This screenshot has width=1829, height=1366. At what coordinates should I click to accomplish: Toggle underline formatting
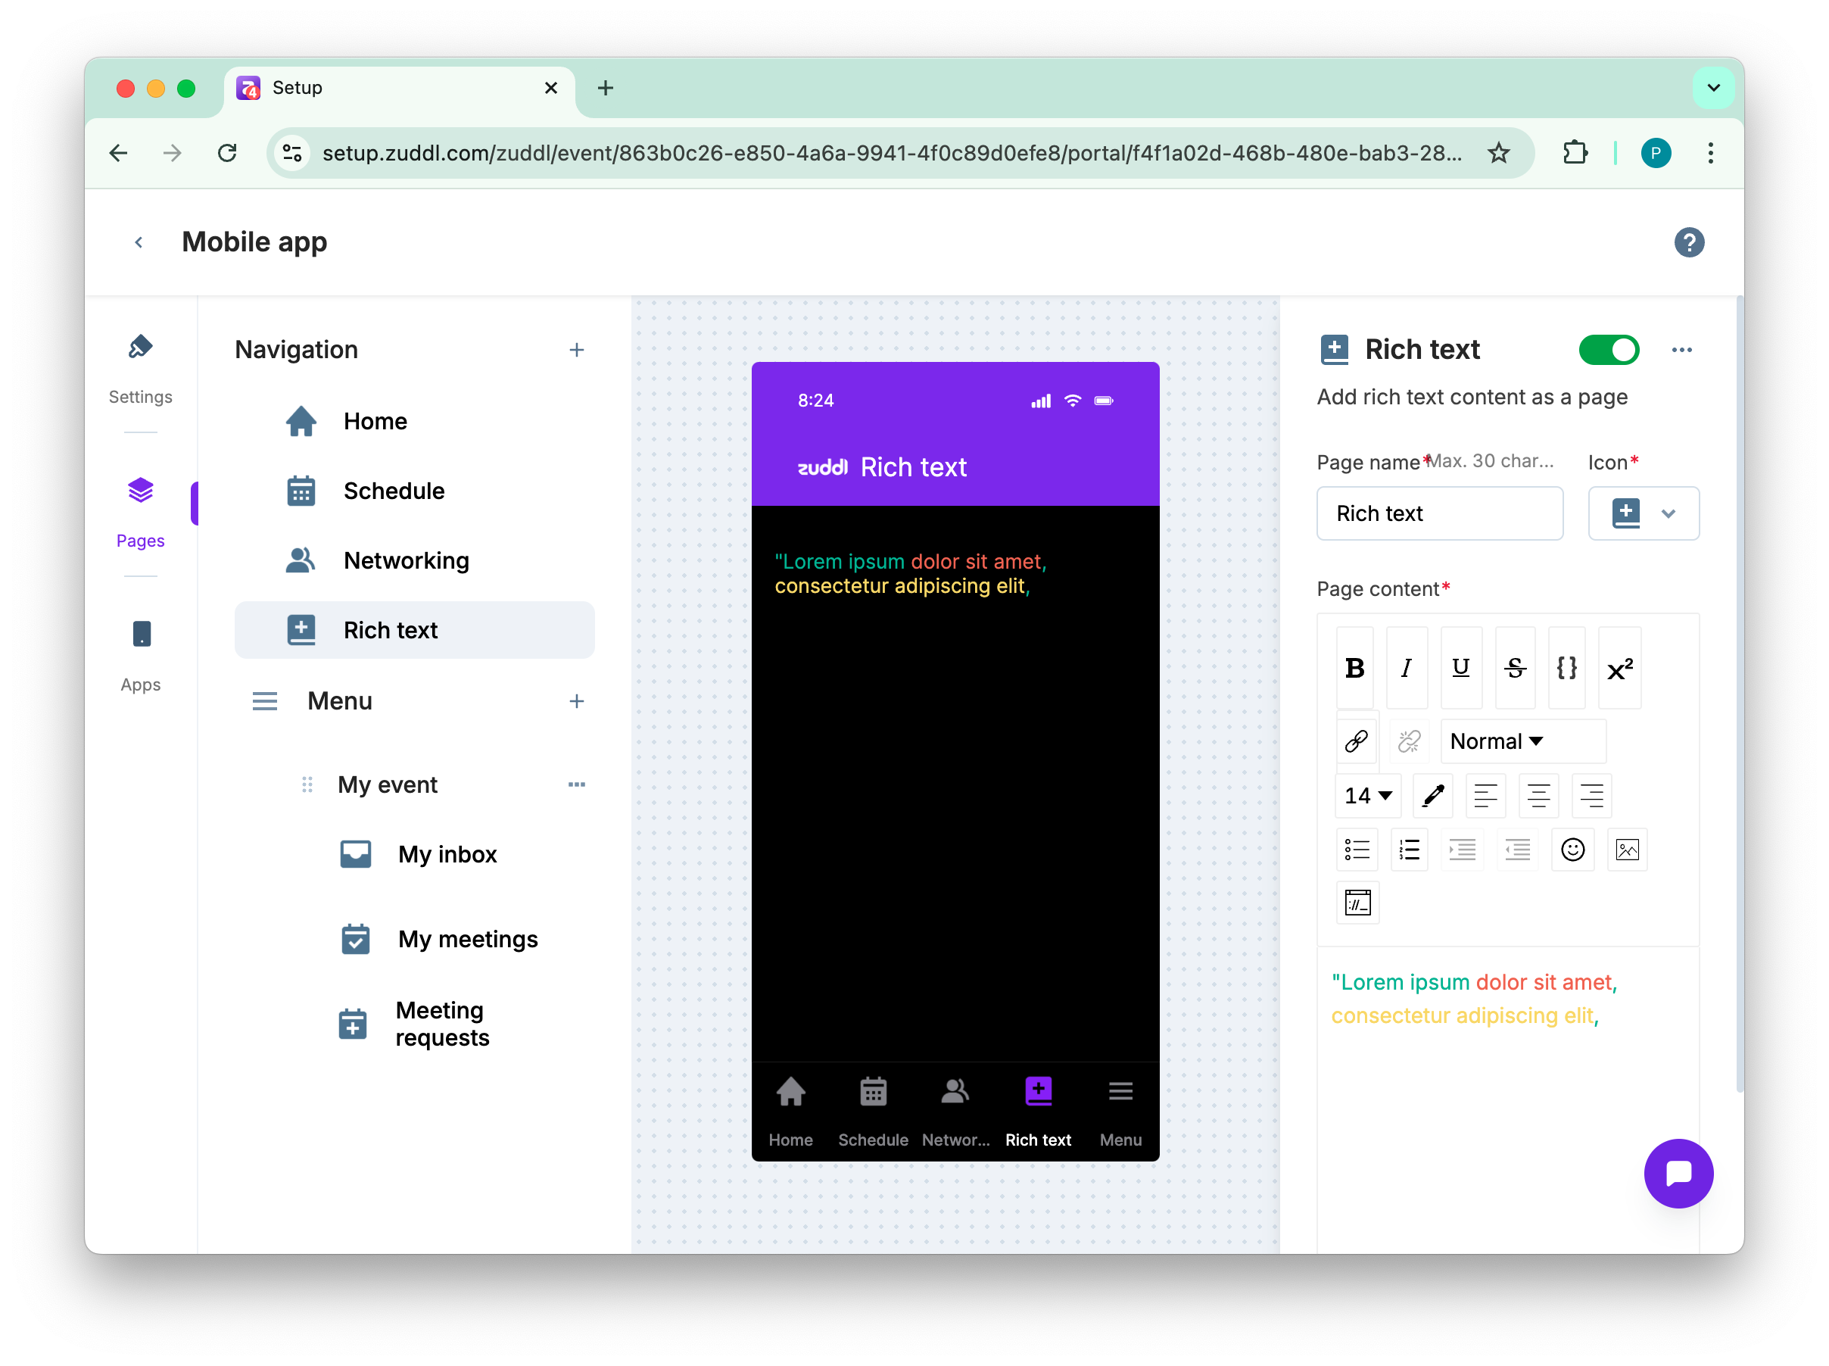pyautogui.click(x=1460, y=667)
